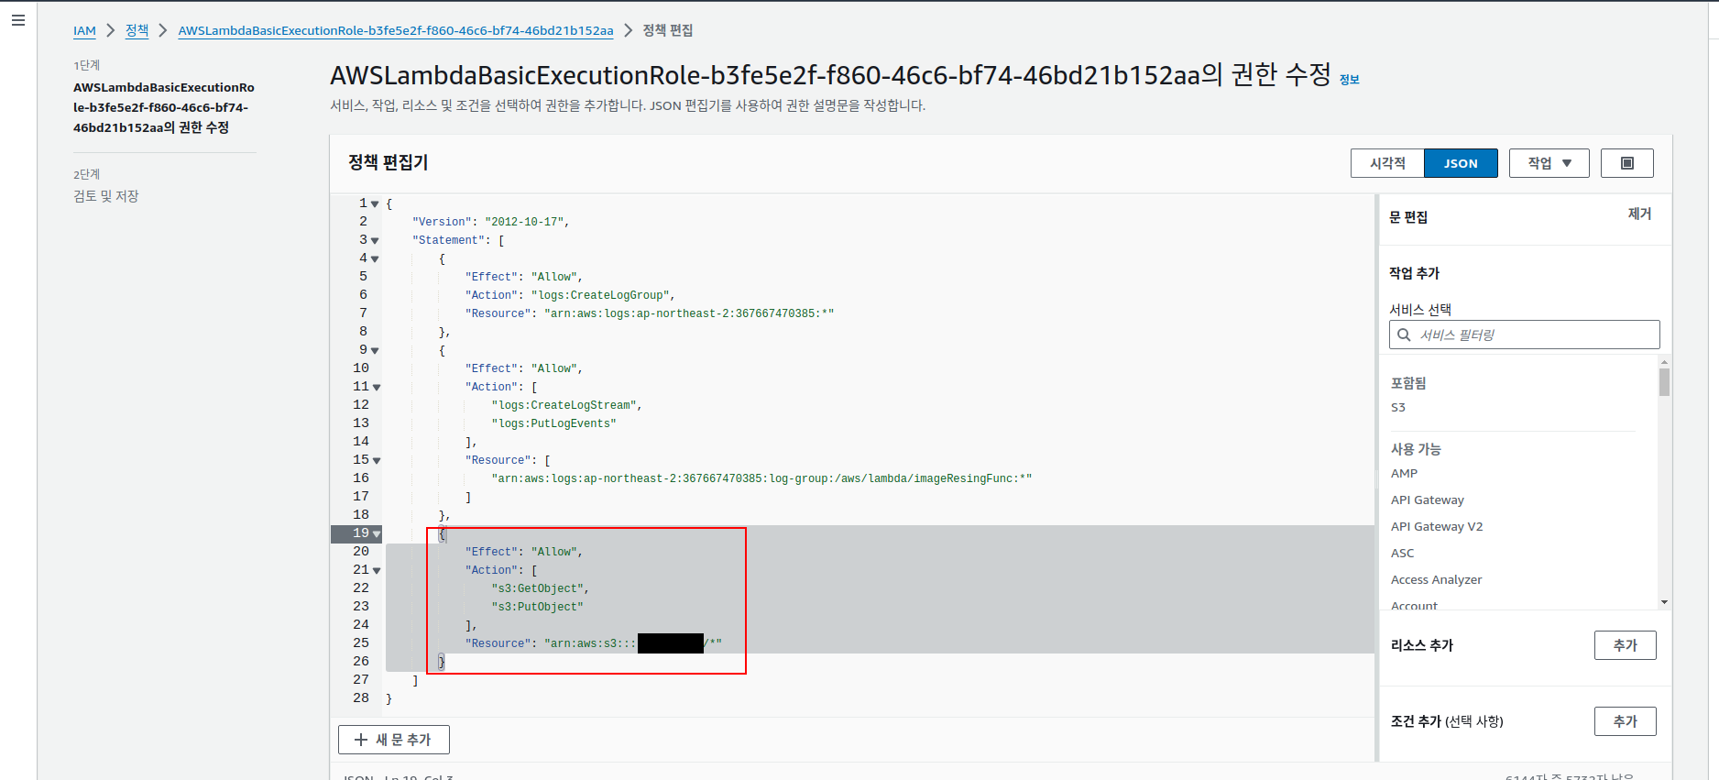Viewport: 1719px width, 780px height.
Task: Select API Gateway service
Action: point(1428,500)
